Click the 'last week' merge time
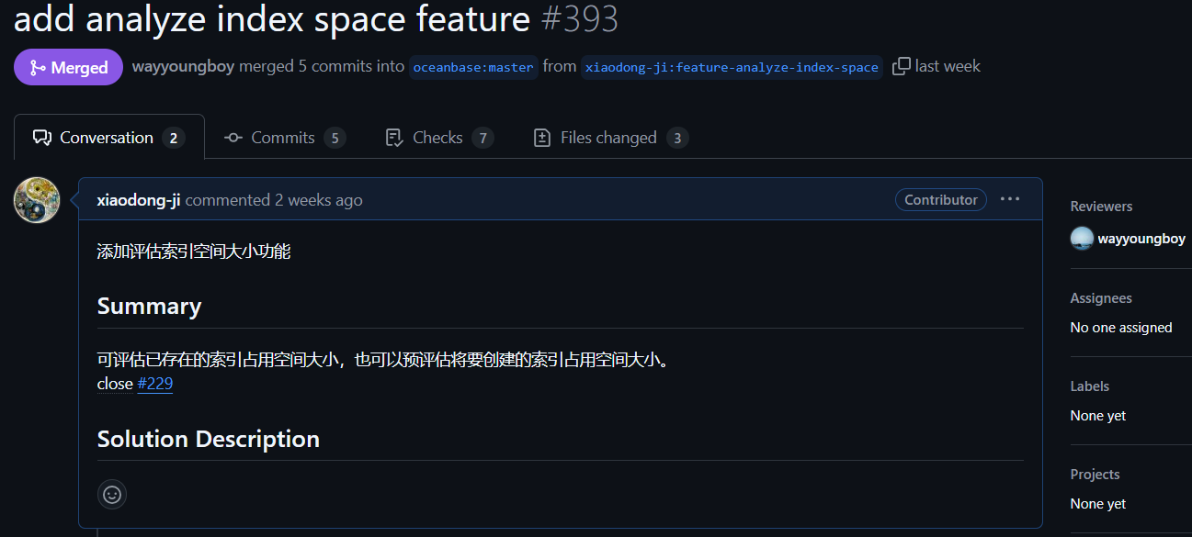 [948, 66]
